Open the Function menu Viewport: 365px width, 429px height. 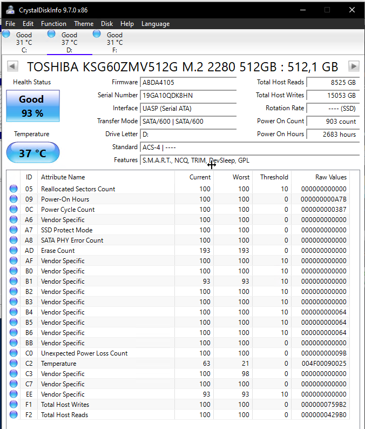(x=53, y=24)
